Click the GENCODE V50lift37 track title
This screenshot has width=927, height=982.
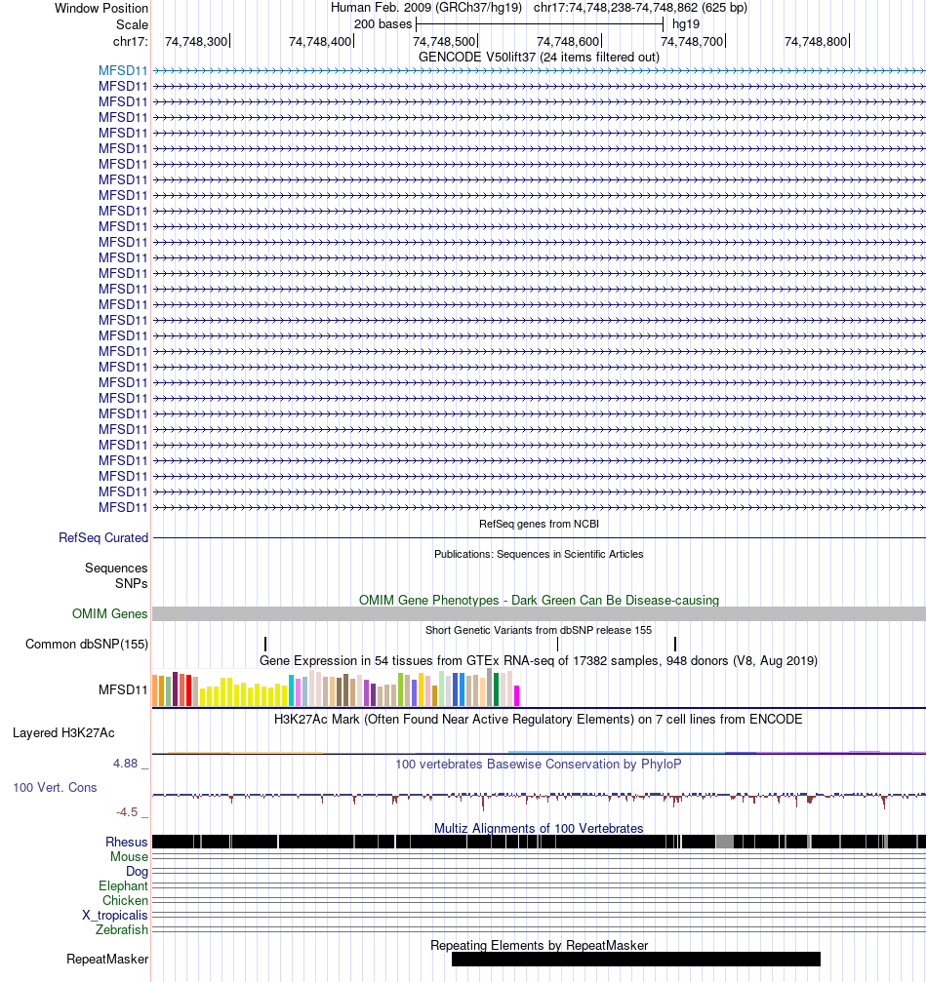pyautogui.click(x=539, y=57)
